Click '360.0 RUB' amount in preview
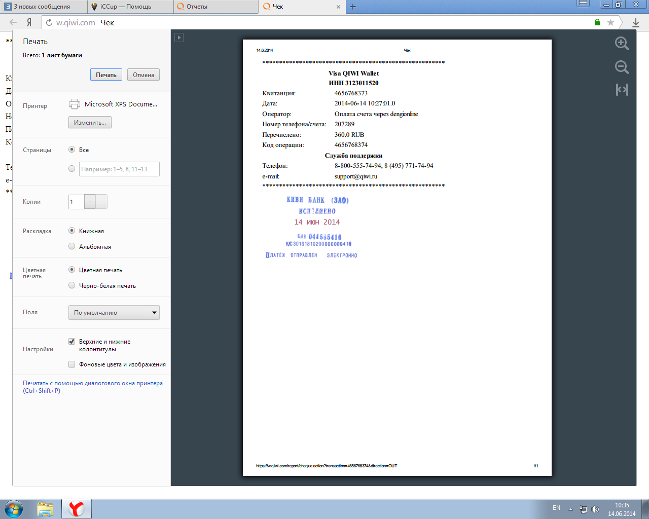 pyautogui.click(x=349, y=134)
